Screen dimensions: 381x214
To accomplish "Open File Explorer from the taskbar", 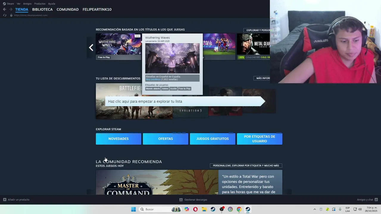I will 204,209.
